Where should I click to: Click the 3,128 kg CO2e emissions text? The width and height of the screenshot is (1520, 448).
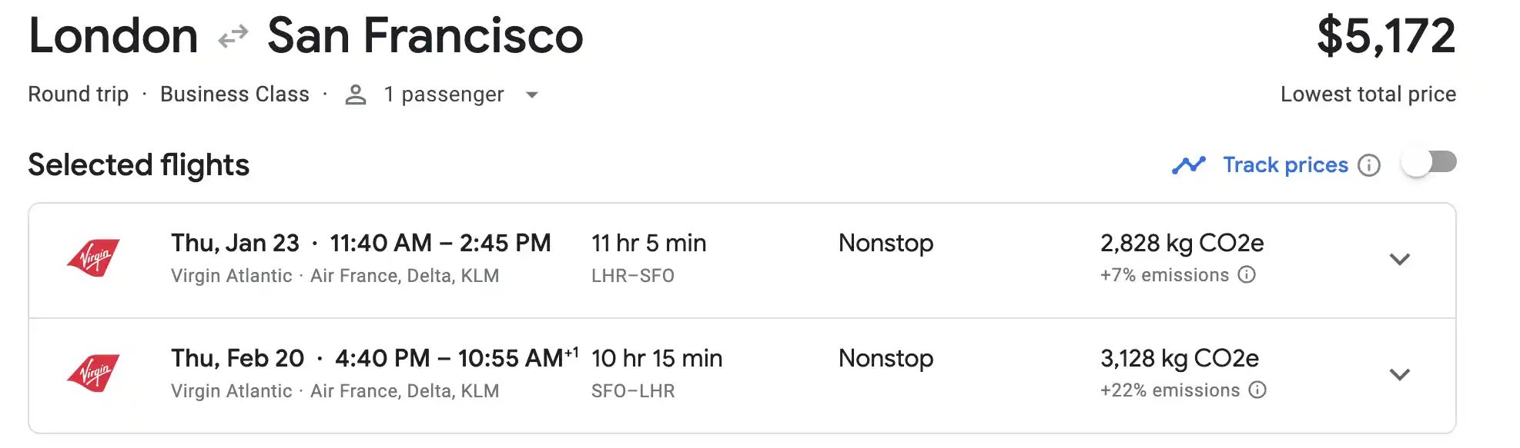click(x=1180, y=359)
